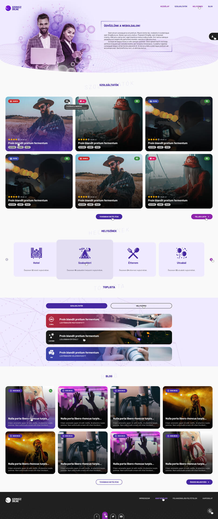Load more services with További betöltése
Screen dimensions: 218x519
point(109,217)
